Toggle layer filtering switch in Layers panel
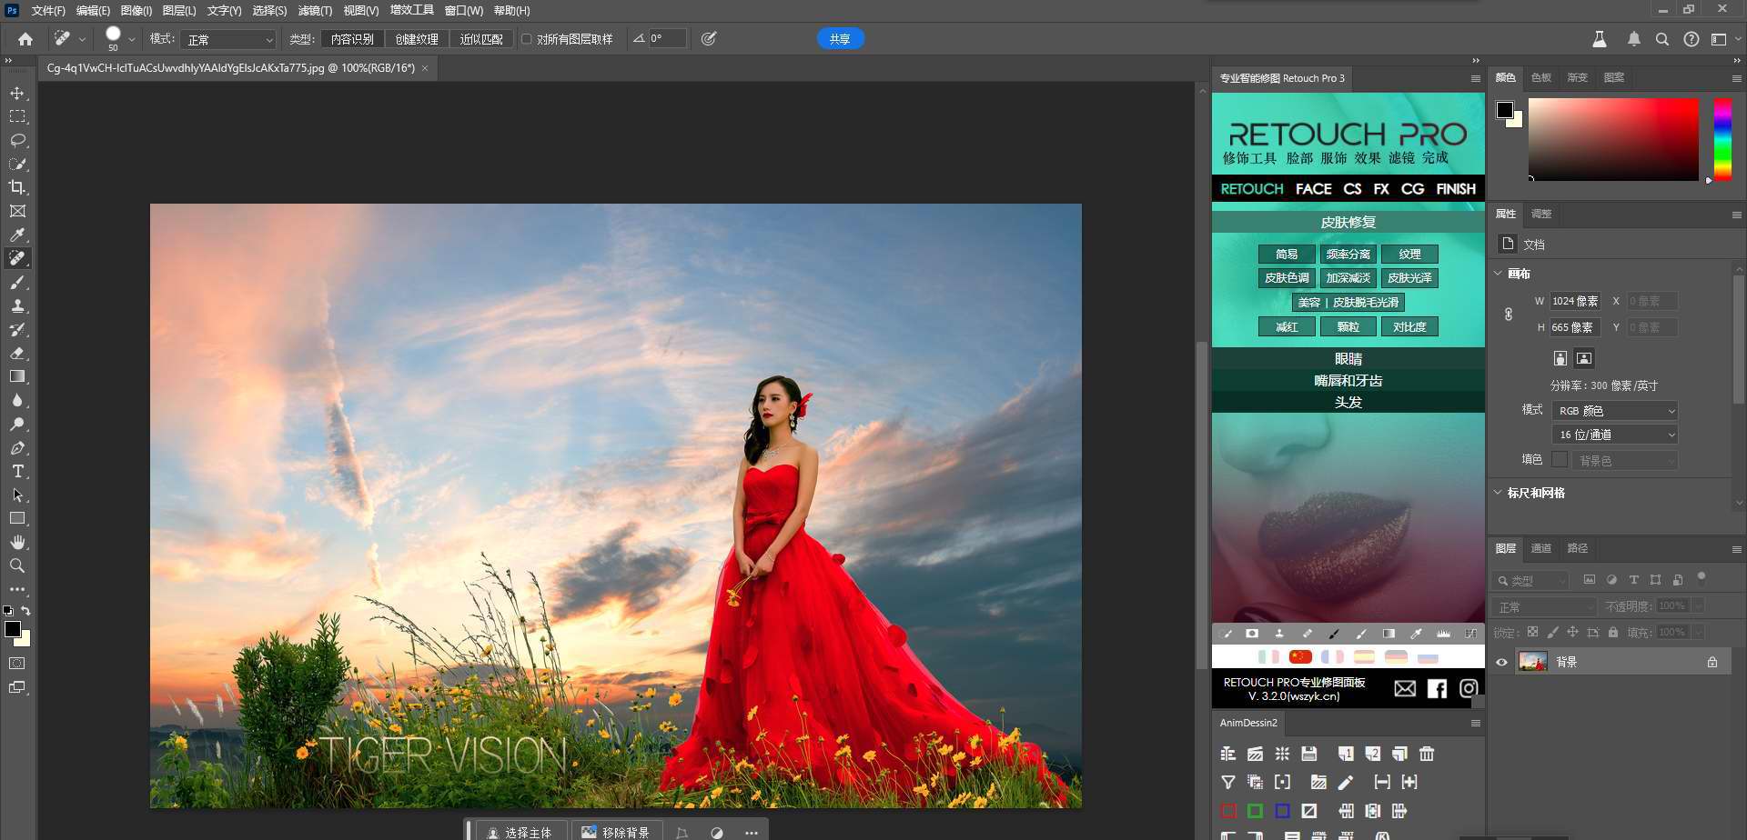 tap(1702, 577)
